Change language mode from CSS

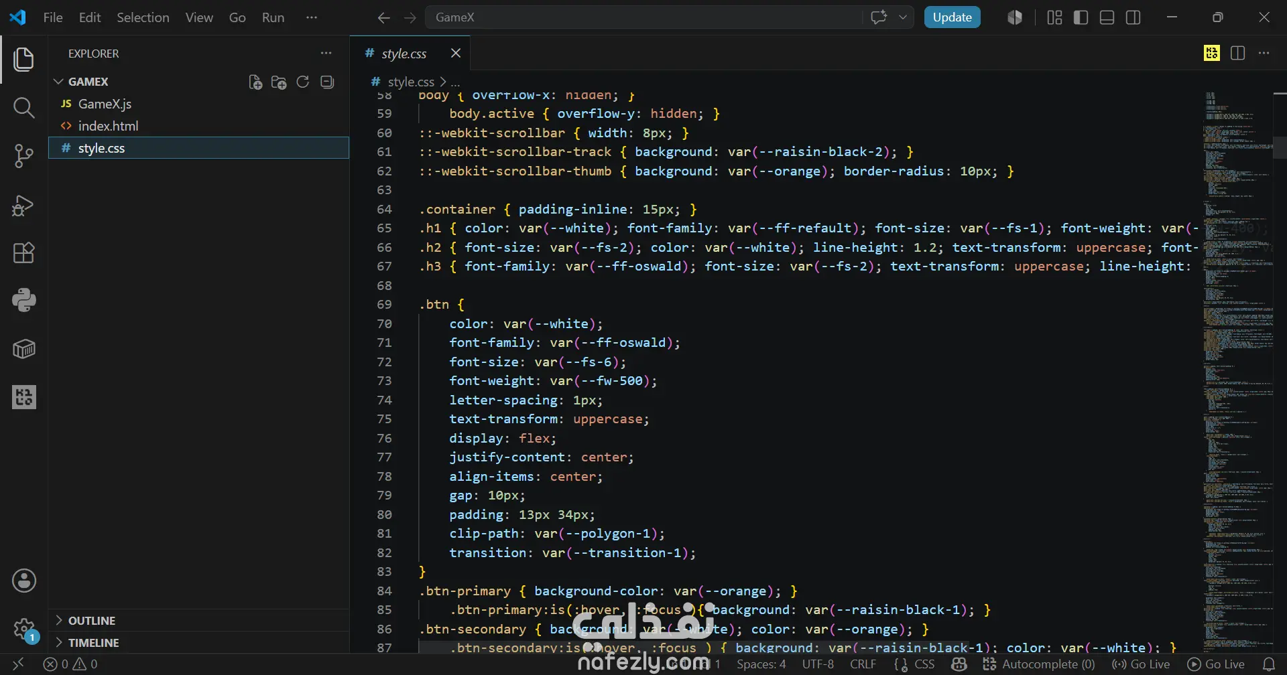coord(924,664)
